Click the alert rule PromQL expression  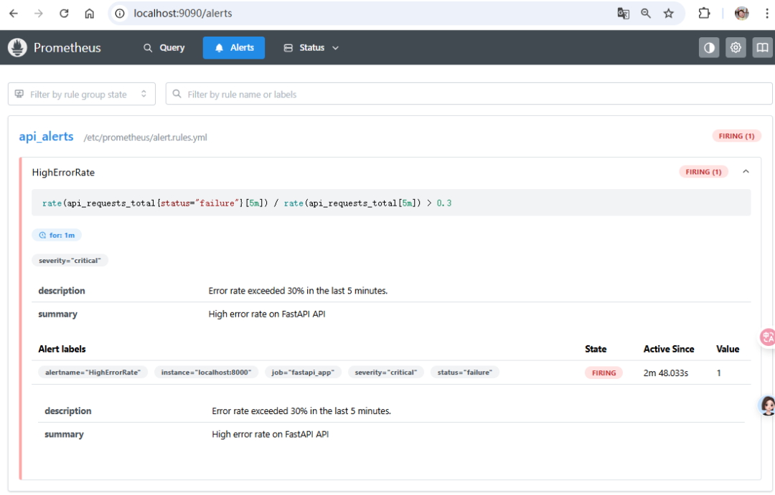coord(247,203)
